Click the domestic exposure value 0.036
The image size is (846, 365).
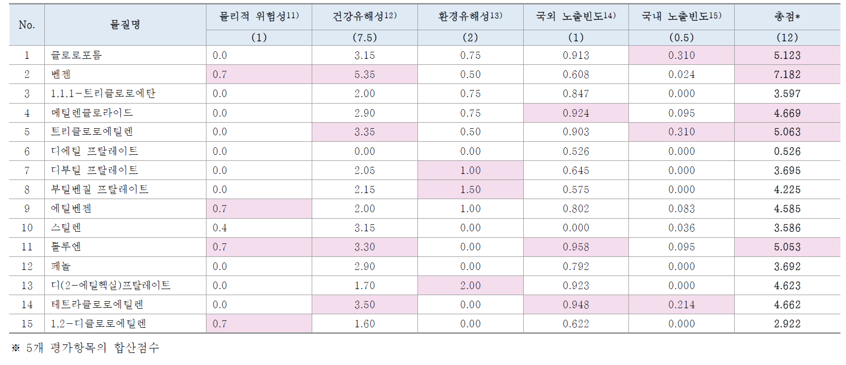click(681, 228)
